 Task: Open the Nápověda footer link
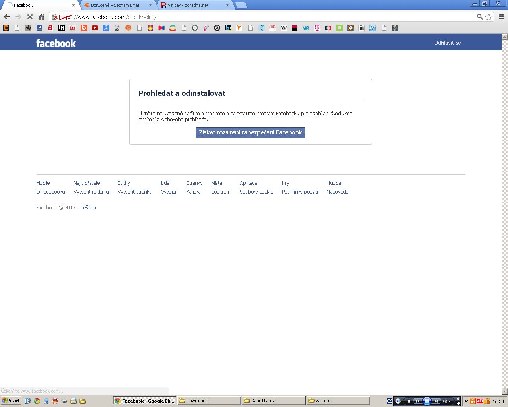pyautogui.click(x=337, y=192)
